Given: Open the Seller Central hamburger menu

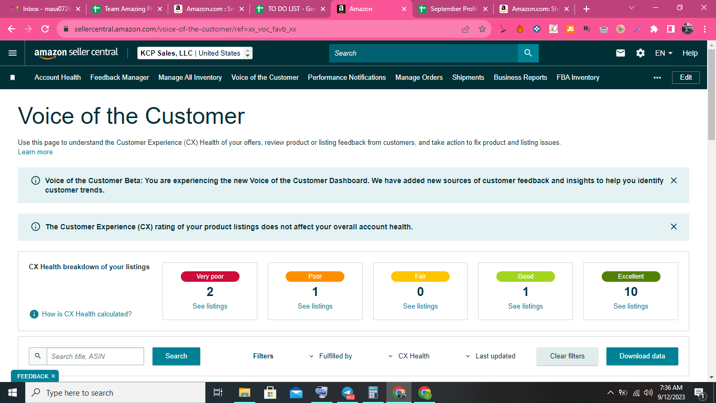Looking at the screenshot, I should point(13,53).
